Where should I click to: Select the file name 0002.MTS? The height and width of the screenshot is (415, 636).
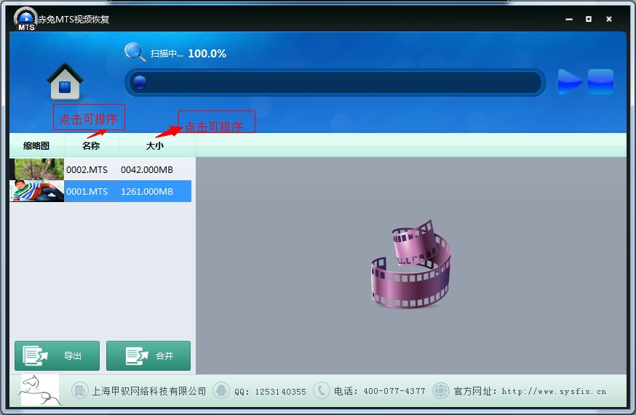87,170
